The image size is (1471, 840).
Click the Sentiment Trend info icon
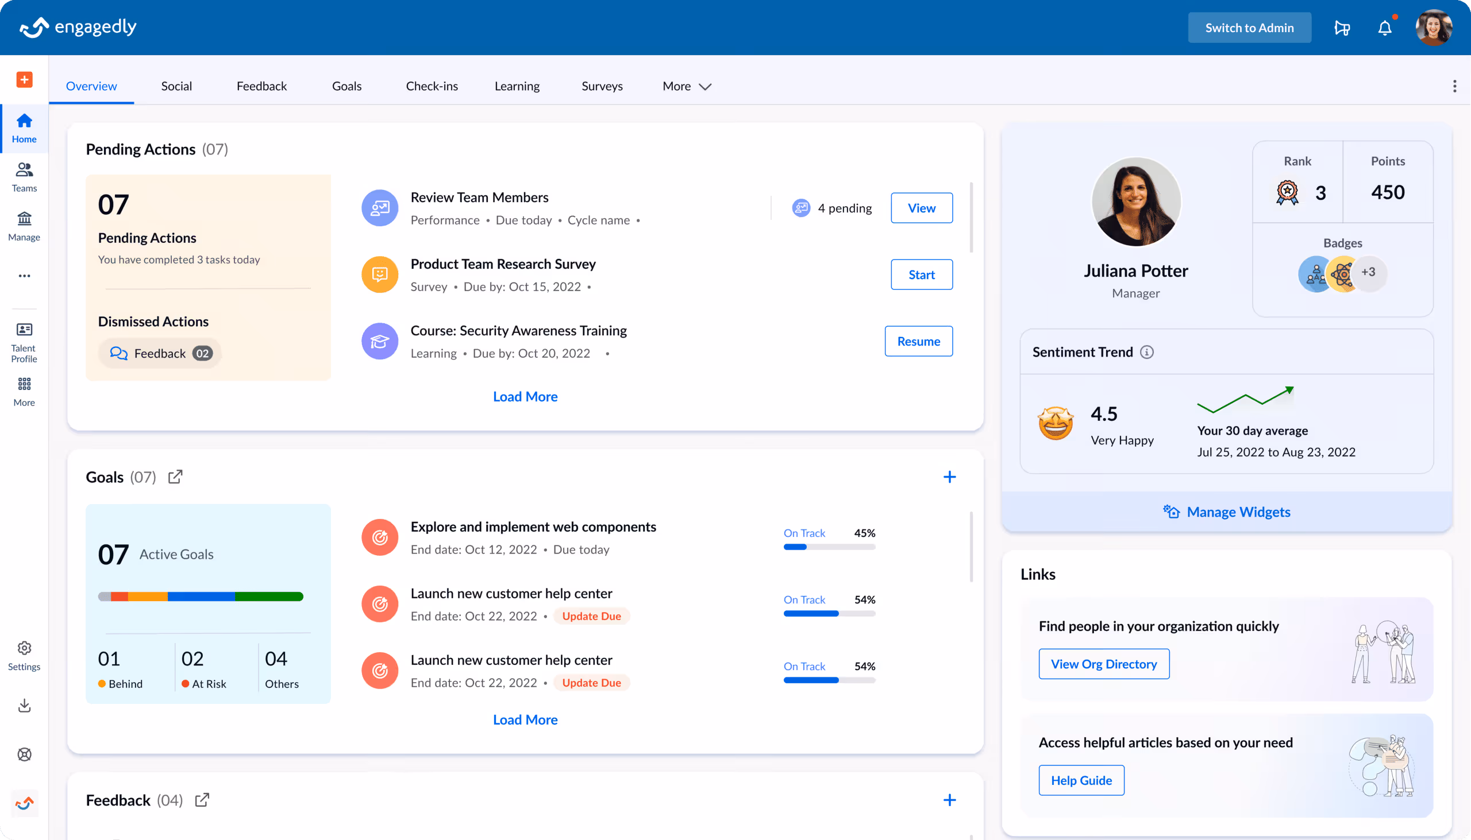(1146, 352)
